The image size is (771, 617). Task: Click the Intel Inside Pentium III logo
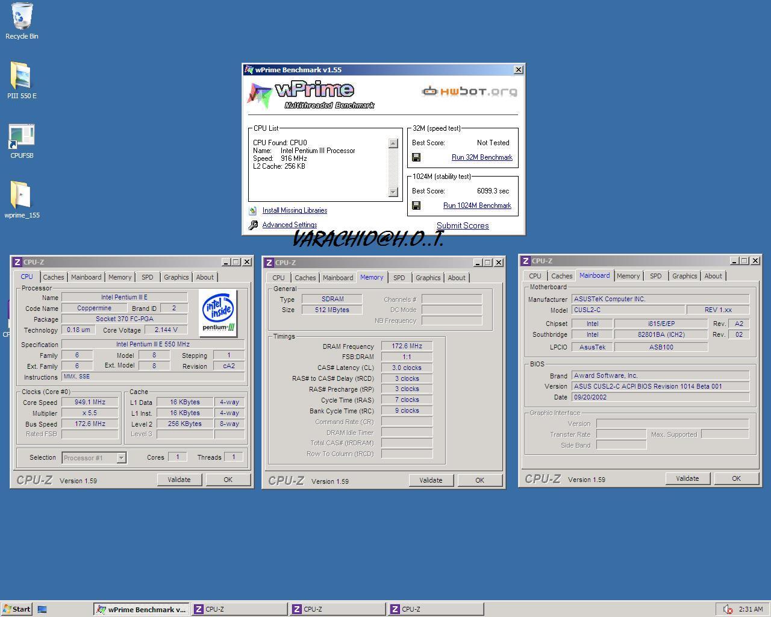click(x=218, y=313)
